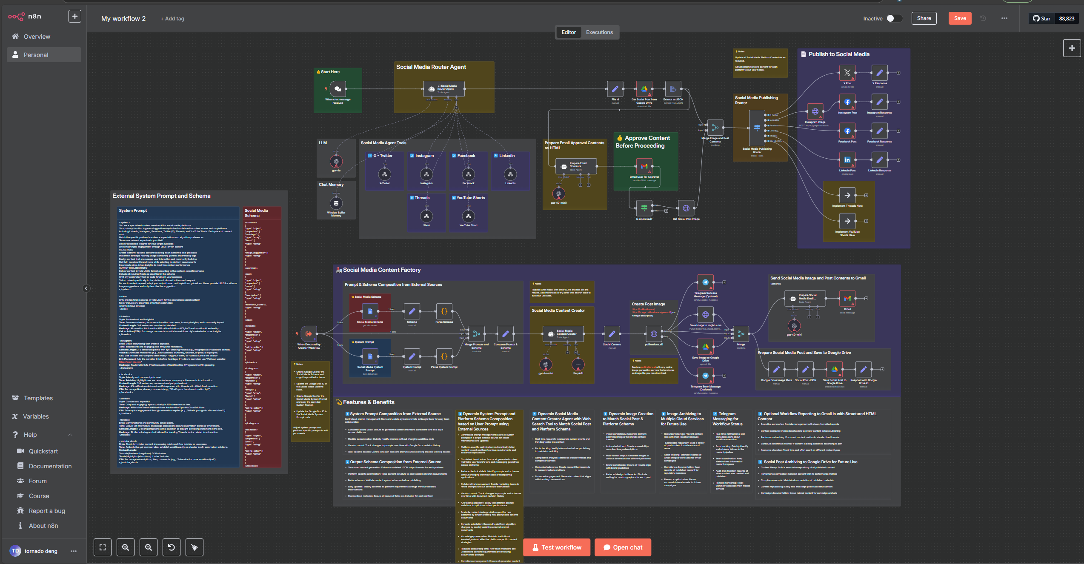Zoom out on the canvas
The width and height of the screenshot is (1084, 564).
(x=149, y=547)
